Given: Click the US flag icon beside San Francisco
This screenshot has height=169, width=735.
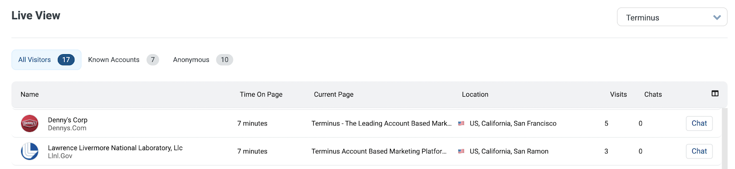Looking at the screenshot, I should pyautogui.click(x=461, y=124).
